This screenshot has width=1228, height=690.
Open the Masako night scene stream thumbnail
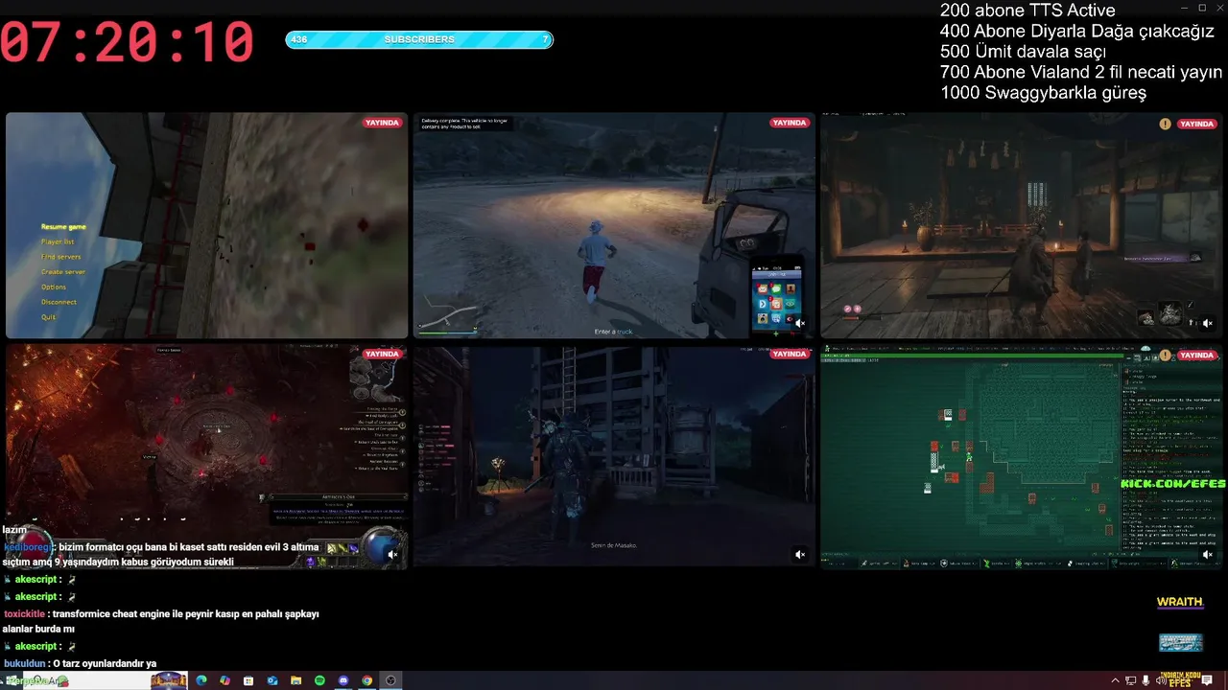[614, 456]
